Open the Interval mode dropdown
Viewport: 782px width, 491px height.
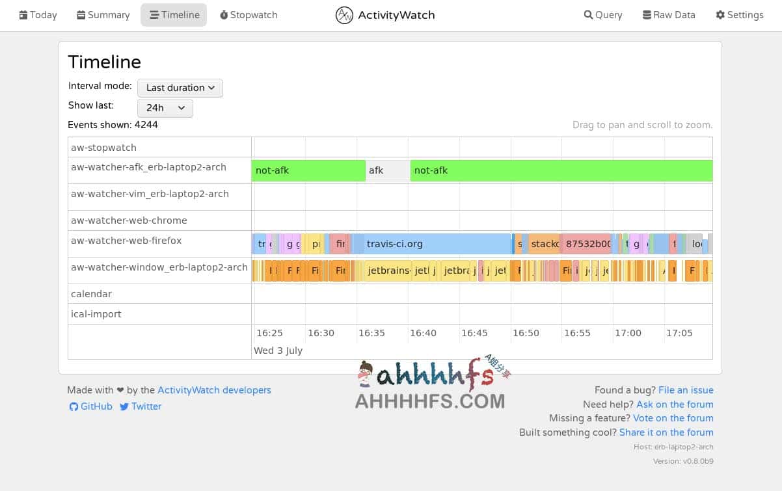[180, 88]
